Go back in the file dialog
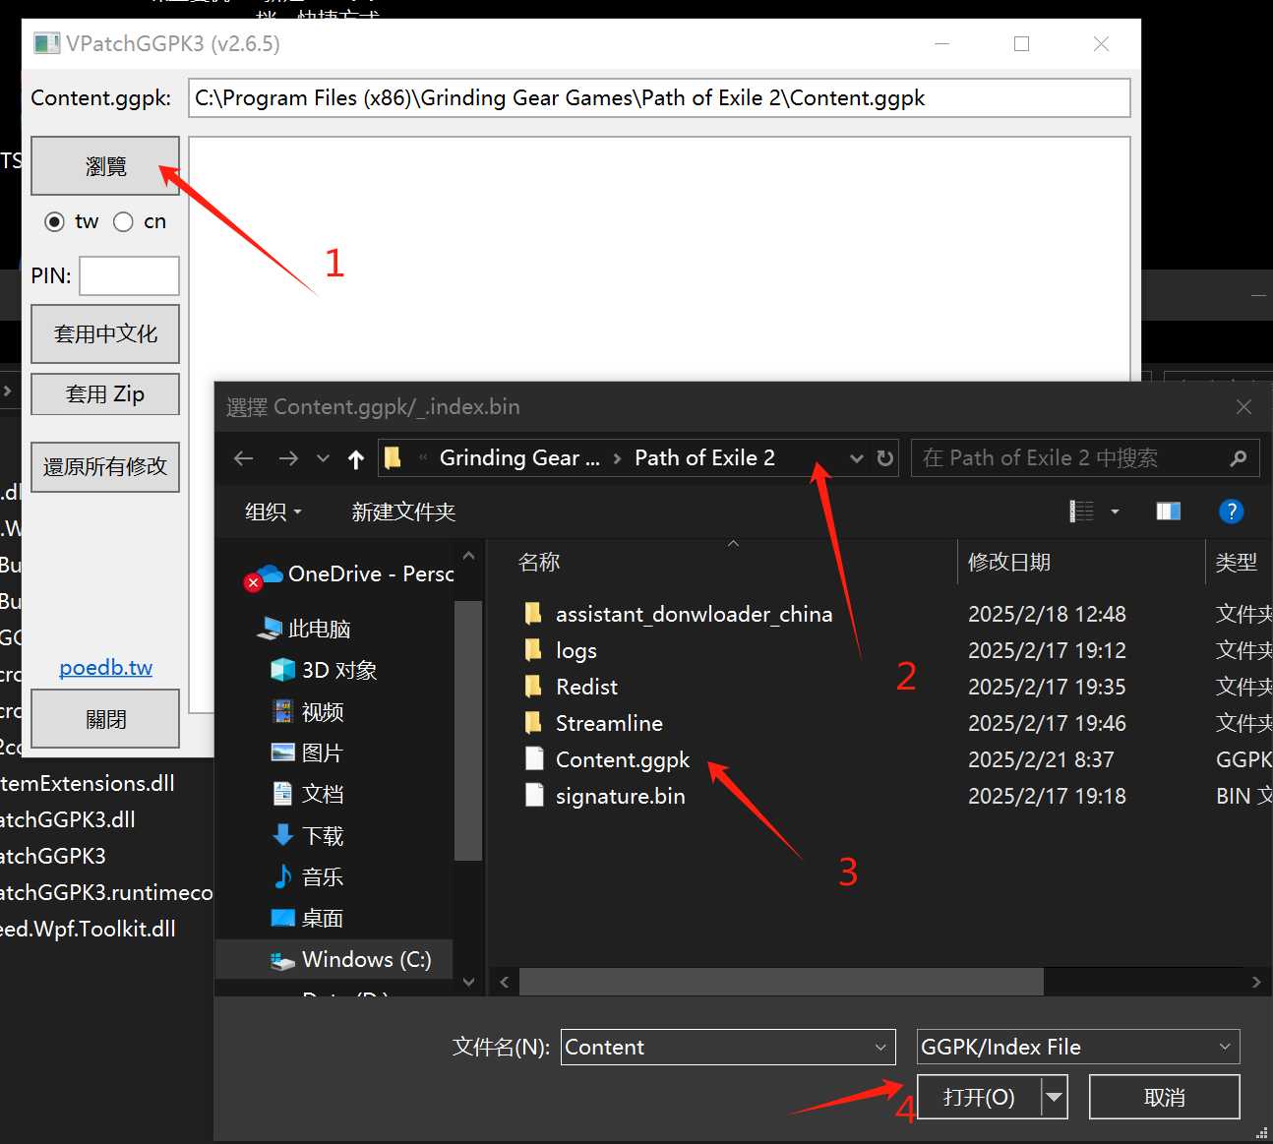Image resolution: width=1273 pixels, height=1144 pixels. tap(244, 458)
